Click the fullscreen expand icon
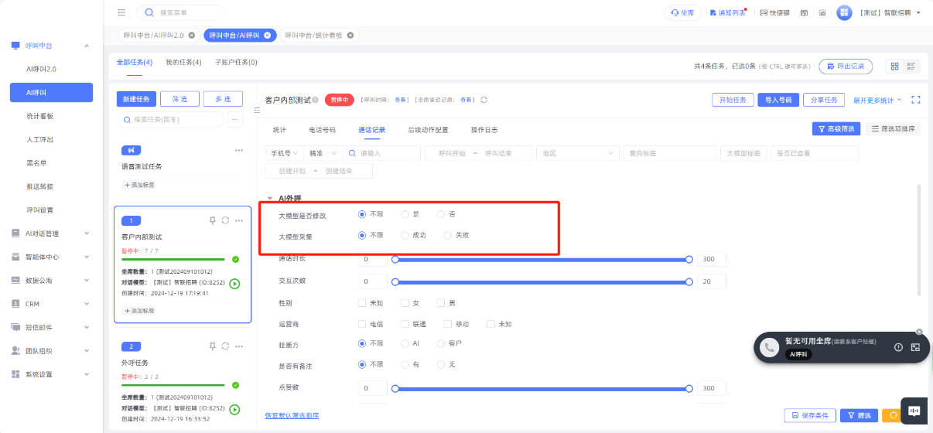The image size is (933, 433). point(916,100)
